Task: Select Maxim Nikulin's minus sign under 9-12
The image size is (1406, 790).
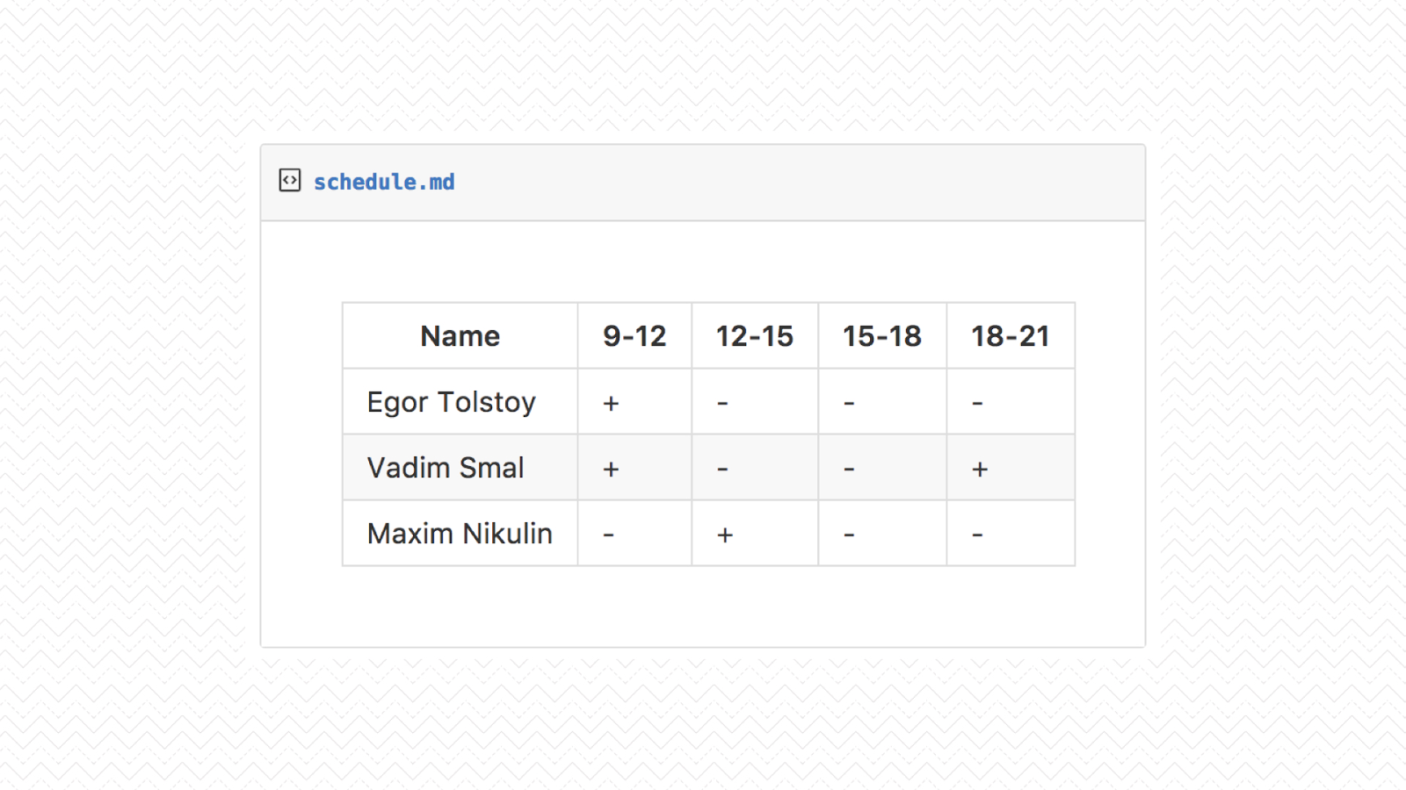Action: [608, 535]
